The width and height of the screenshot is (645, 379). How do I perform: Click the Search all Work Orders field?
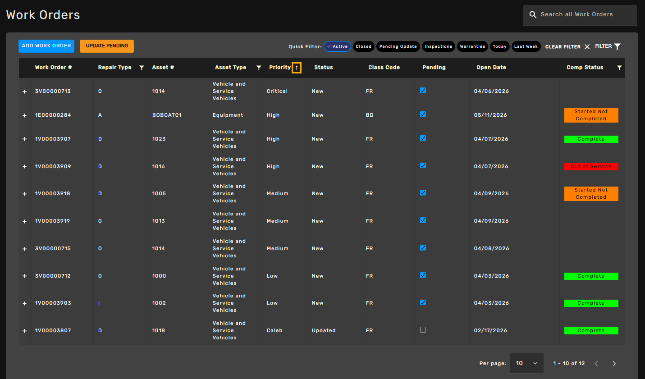(580, 15)
